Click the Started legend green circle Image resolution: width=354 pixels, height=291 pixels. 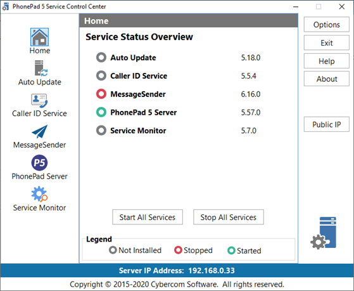click(x=231, y=250)
